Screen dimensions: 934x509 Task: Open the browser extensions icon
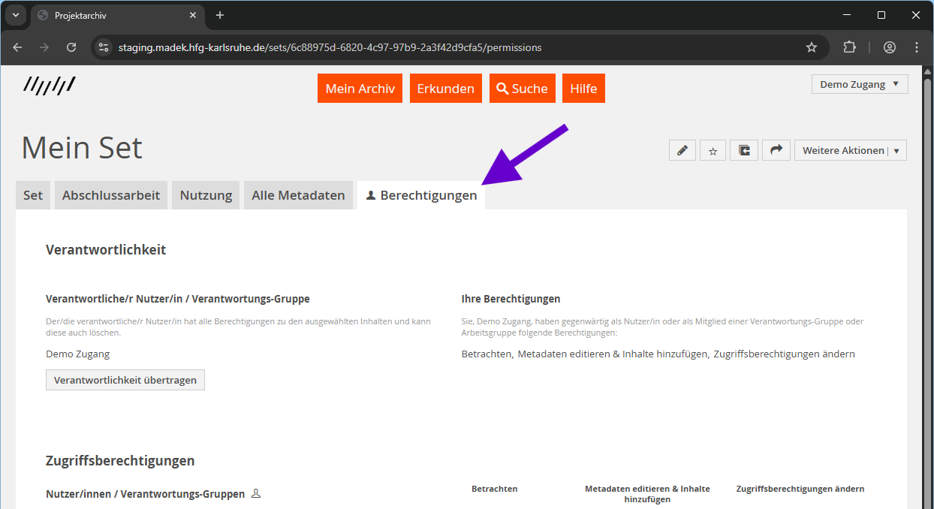(849, 47)
